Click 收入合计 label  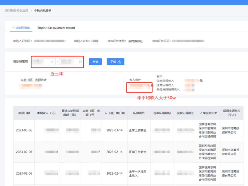pos(135,80)
